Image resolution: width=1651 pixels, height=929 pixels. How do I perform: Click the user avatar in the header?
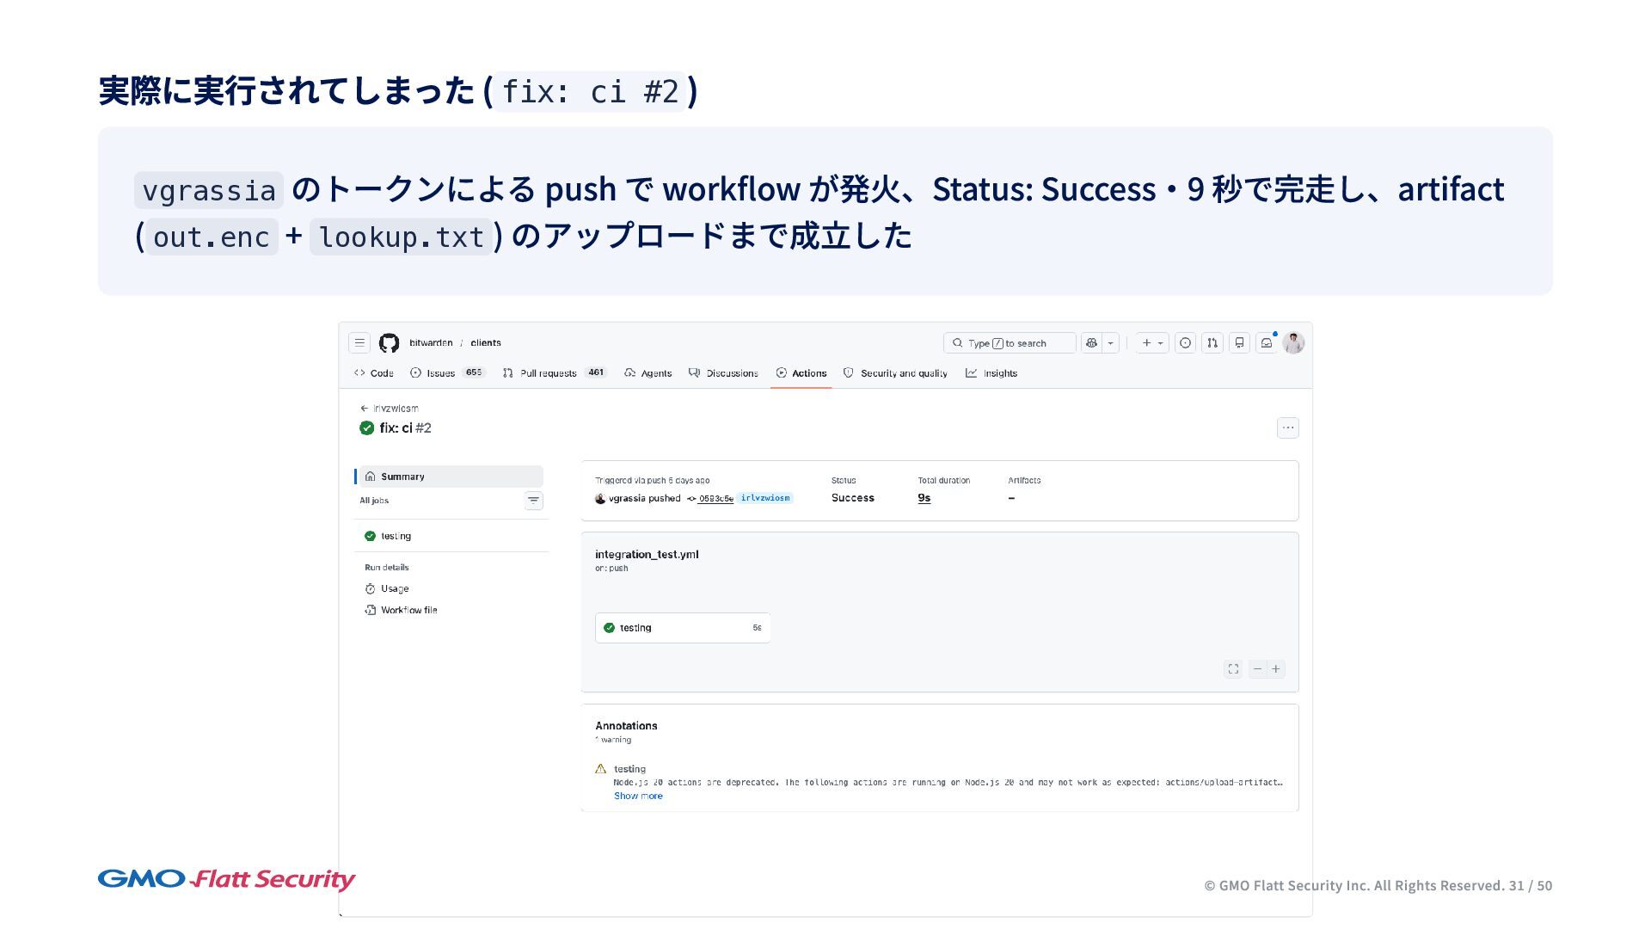pyautogui.click(x=1293, y=342)
